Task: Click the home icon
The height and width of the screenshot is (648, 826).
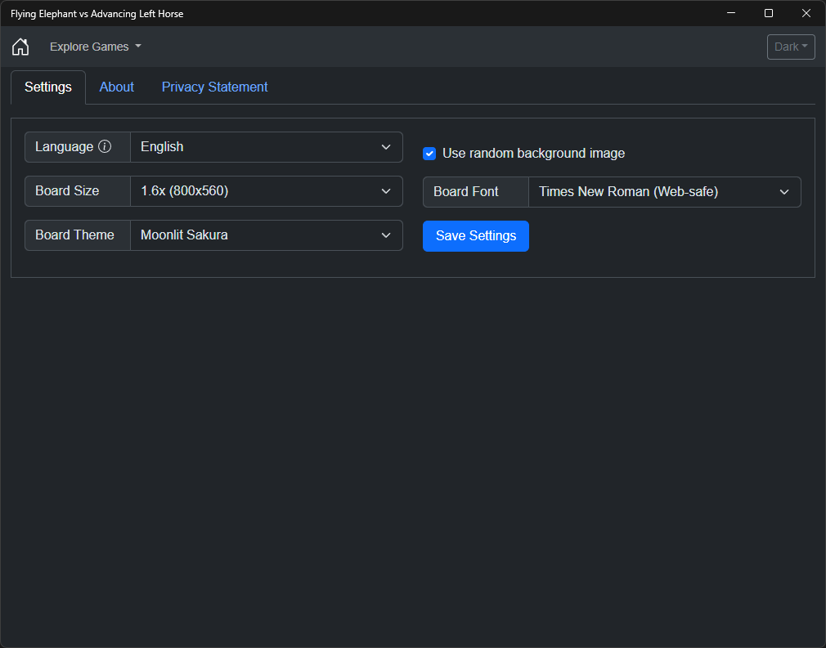Action: click(x=20, y=47)
